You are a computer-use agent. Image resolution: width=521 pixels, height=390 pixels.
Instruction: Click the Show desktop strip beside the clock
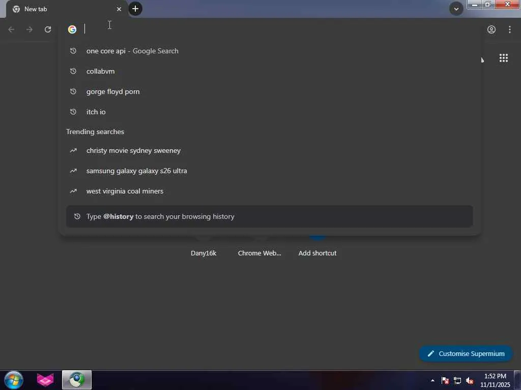click(x=517, y=380)
